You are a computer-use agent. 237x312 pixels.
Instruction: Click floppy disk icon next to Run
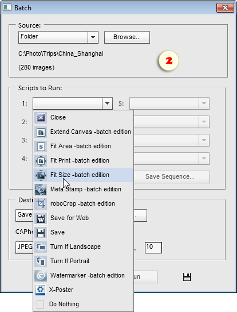[187, 277]
